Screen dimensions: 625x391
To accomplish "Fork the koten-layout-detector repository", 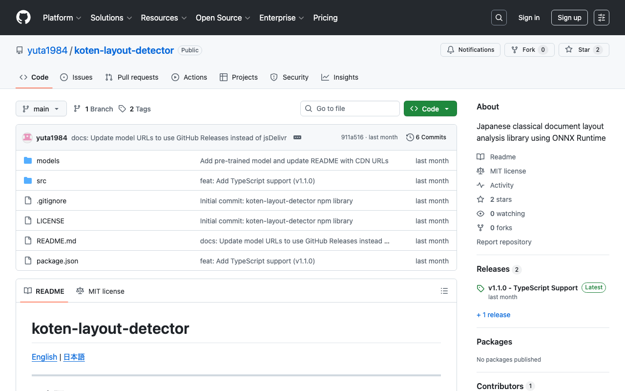I will tap(529, 50).
